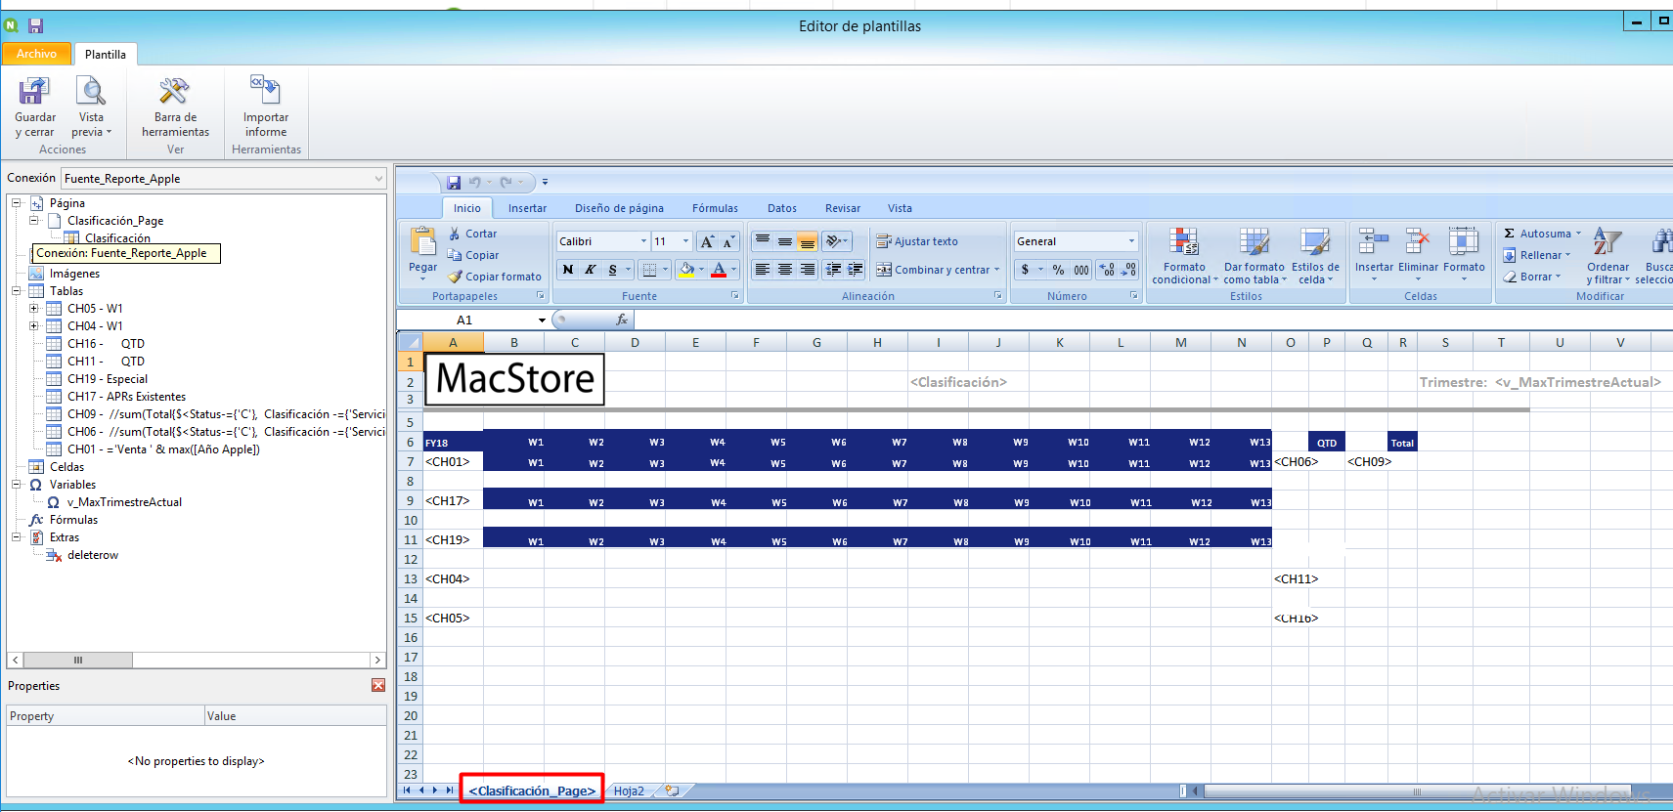Open Dar formato como tabla

tap(1255, 256)
